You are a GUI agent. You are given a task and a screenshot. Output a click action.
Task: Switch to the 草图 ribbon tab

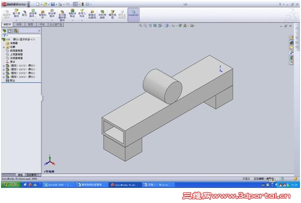click(31, 24)
